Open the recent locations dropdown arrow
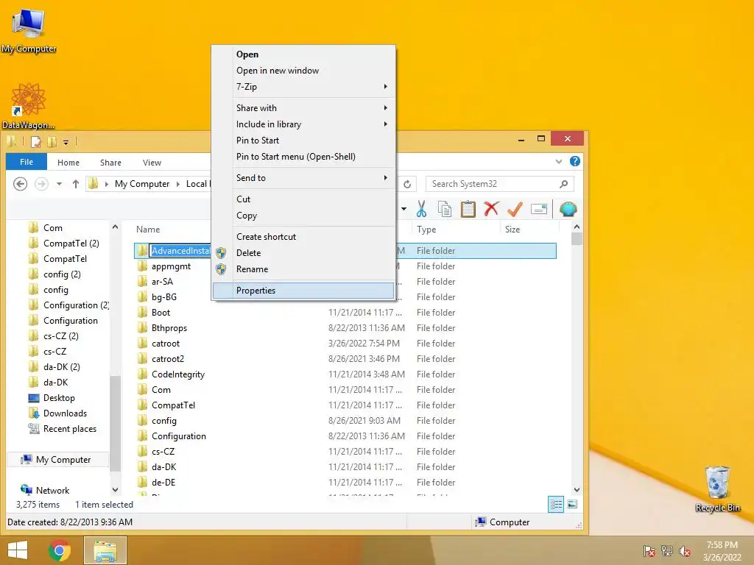Image resolution: width=754 pixels, height=565 pixels. [59, 184]
